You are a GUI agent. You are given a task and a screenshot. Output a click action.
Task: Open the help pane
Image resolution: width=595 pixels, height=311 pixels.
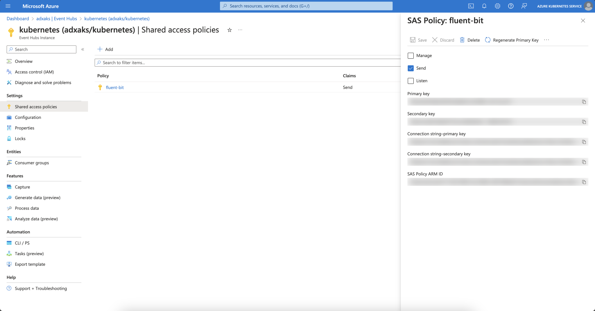(x=511, y=6)
